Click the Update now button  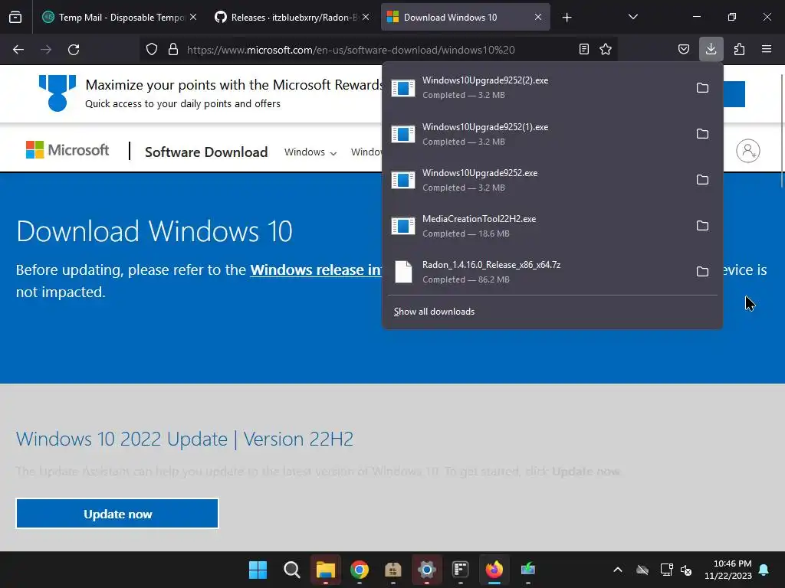click(117, 514)
